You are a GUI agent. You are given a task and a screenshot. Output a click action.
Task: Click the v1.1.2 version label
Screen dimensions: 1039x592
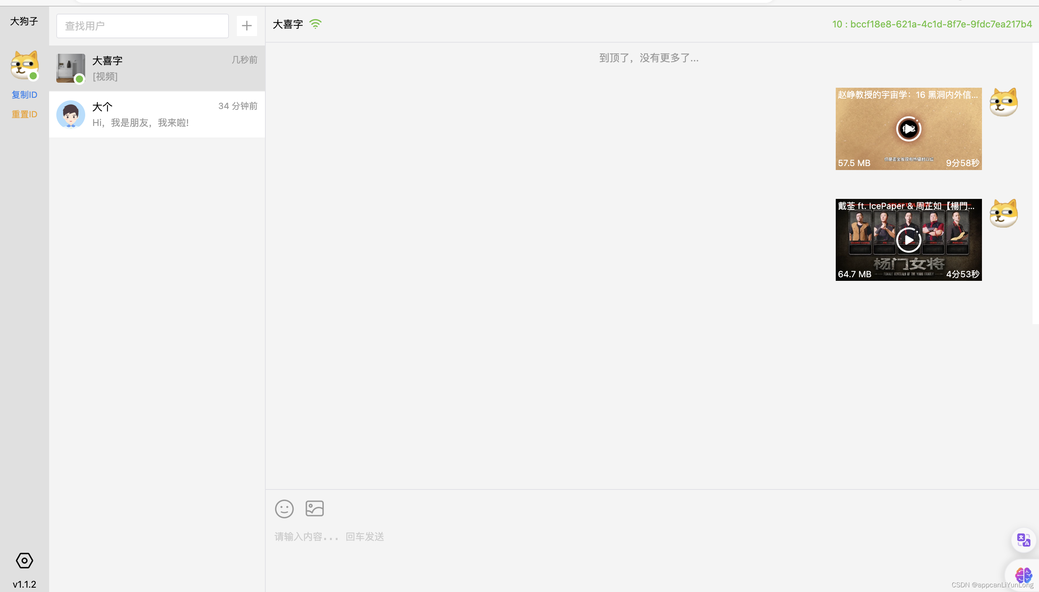(x=25, y=584)
